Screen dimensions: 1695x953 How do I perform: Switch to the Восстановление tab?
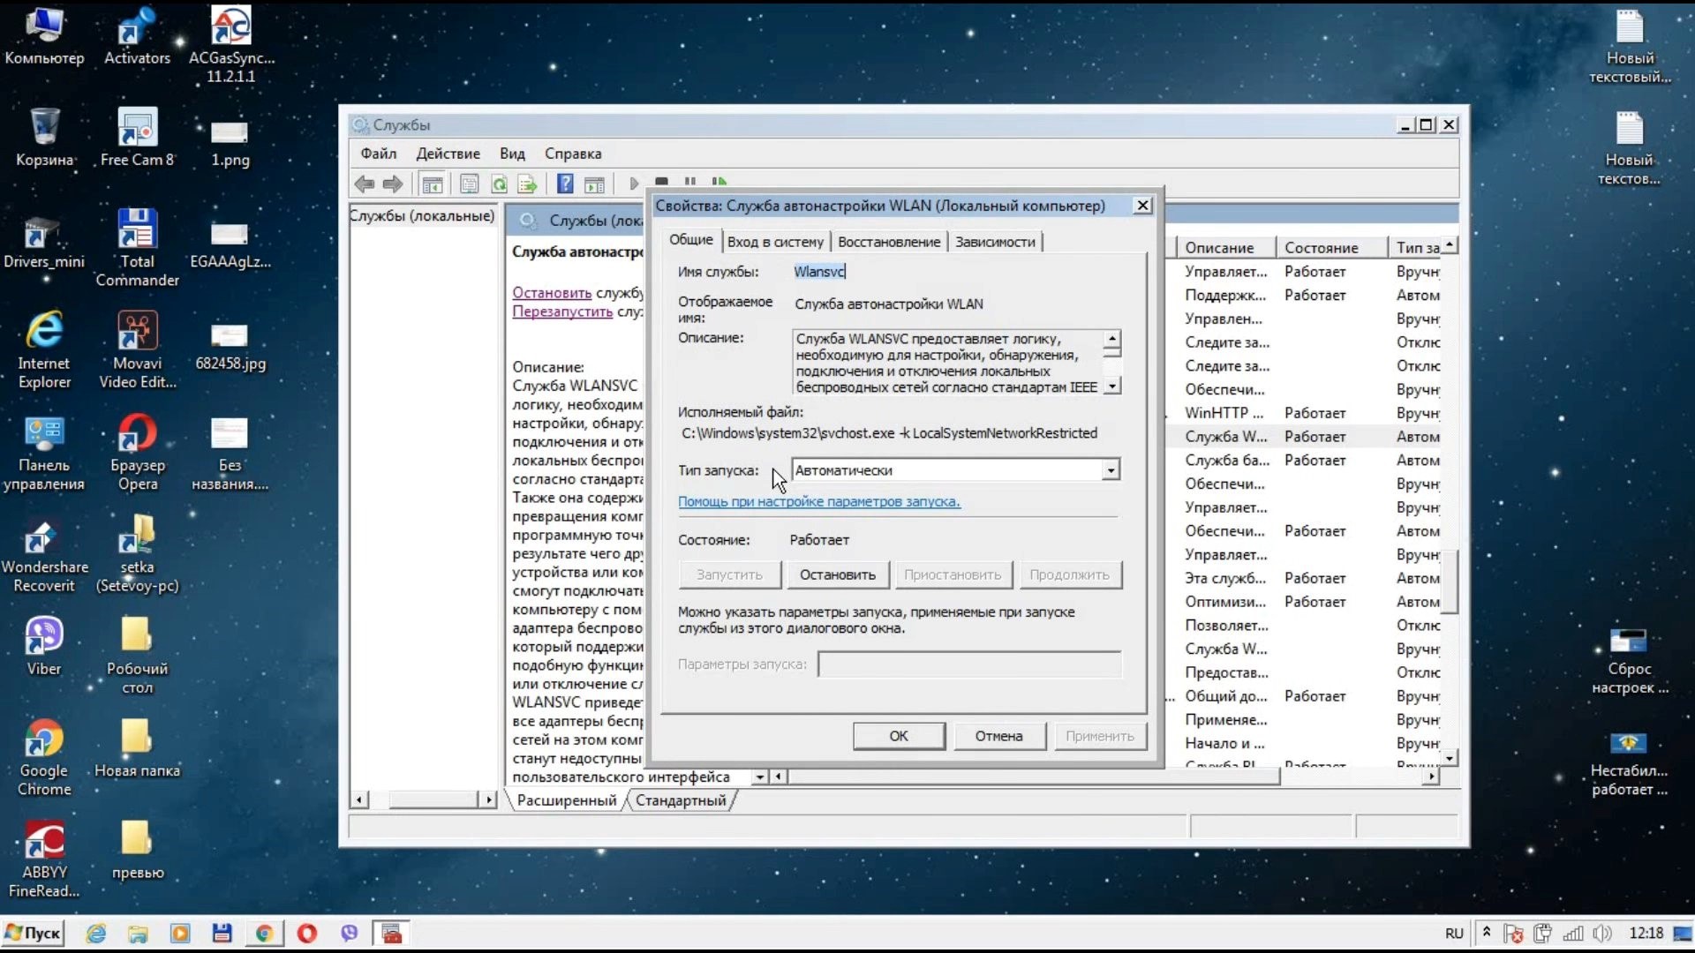point(889,242)
